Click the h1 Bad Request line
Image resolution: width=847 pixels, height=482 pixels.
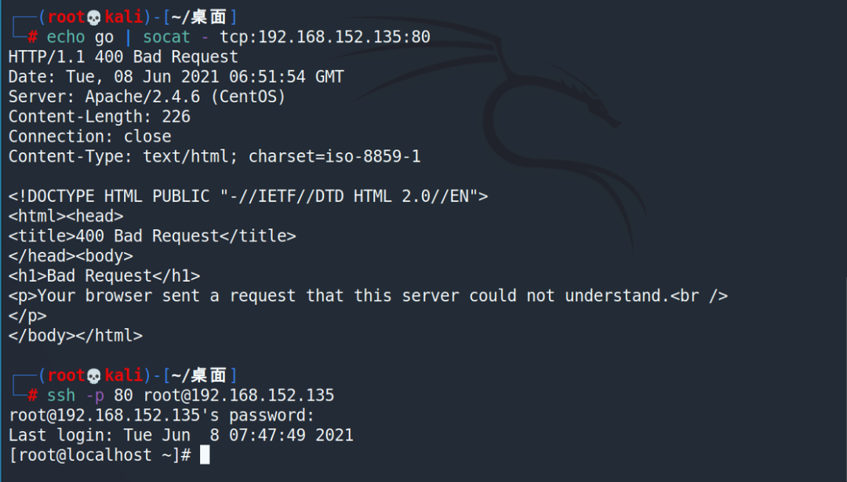(104, 276)
